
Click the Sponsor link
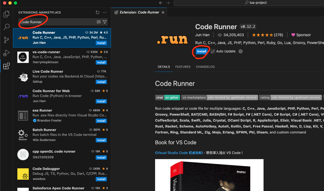pyautogui.click(x=301, y=35)
